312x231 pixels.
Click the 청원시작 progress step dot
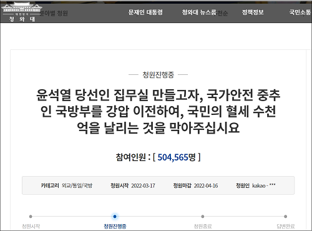(x=31, y=217)
